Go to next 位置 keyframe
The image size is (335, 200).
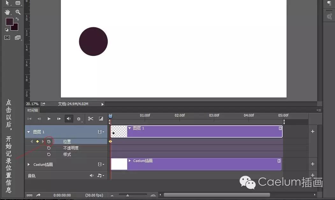coord(43,141)
